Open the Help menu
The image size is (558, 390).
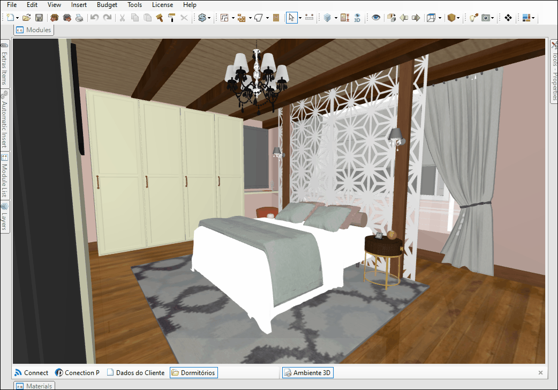coord(190,5)
